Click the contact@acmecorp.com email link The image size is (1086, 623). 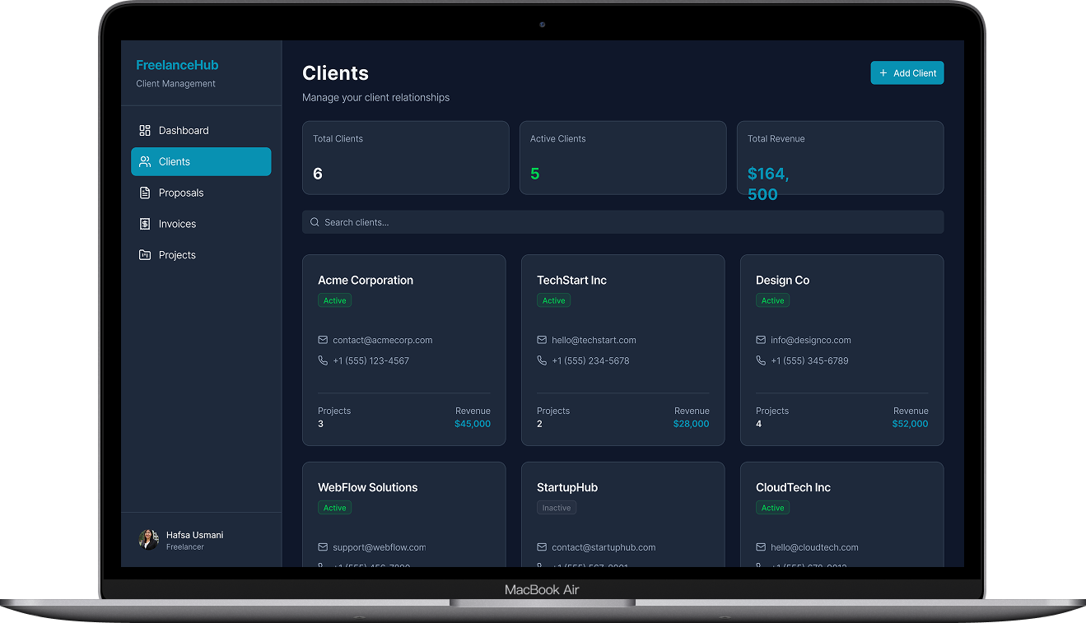tap(383, 340)
